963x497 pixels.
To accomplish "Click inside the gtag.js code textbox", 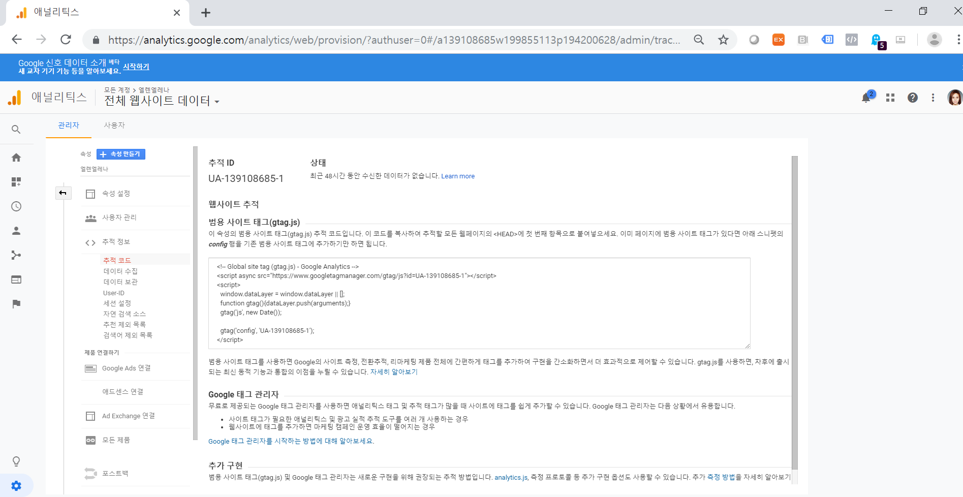I will [x=479, y=303].
